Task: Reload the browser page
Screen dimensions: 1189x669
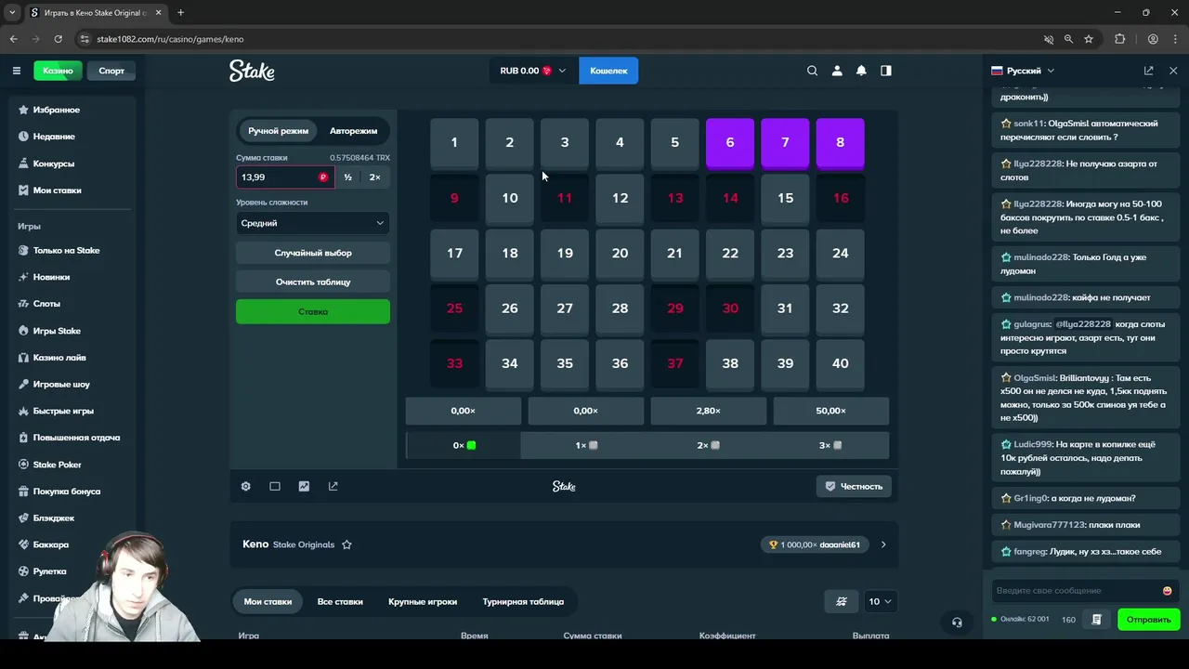Action: 58,39
